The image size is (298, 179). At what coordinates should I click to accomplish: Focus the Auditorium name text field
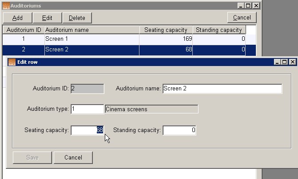[222, 89]
